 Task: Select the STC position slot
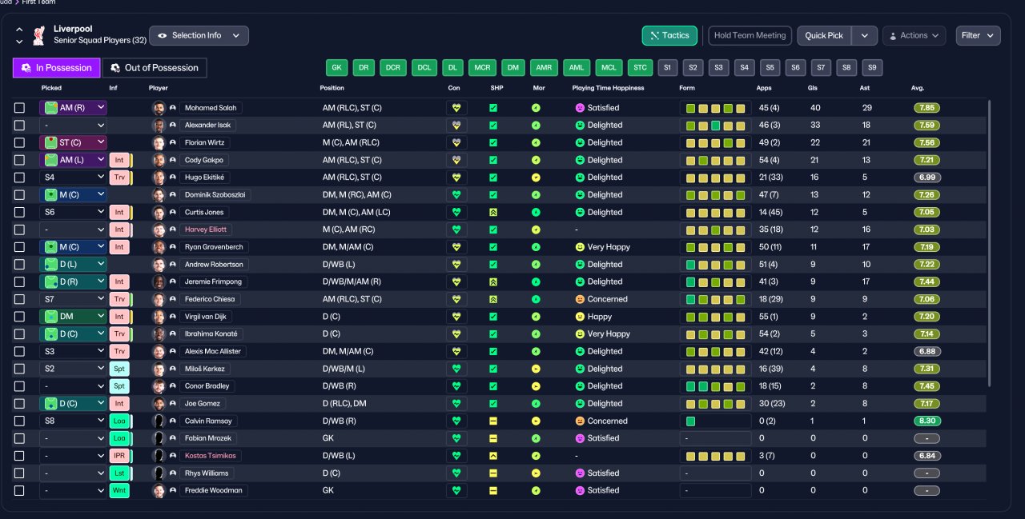639,68
